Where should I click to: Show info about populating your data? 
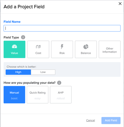point(59,83)
